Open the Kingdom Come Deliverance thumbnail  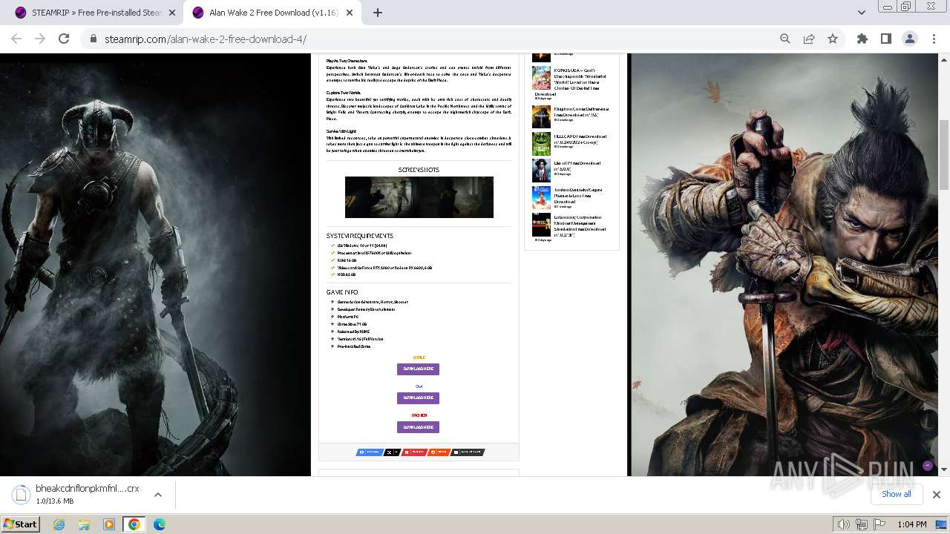pos(541,116)
